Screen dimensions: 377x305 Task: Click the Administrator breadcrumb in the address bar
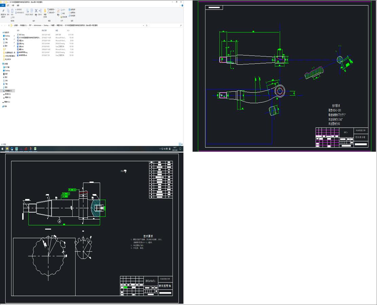pos(37,25)
